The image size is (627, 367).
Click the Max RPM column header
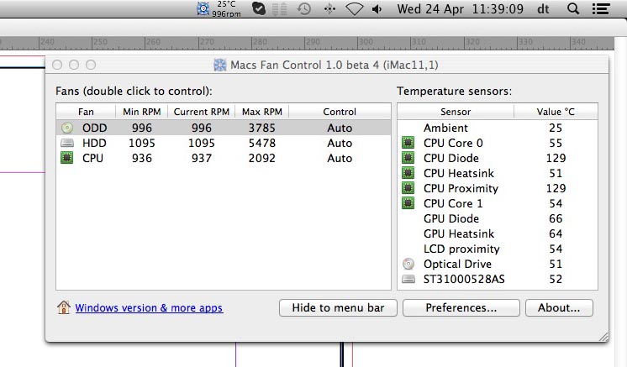point(262,112)
